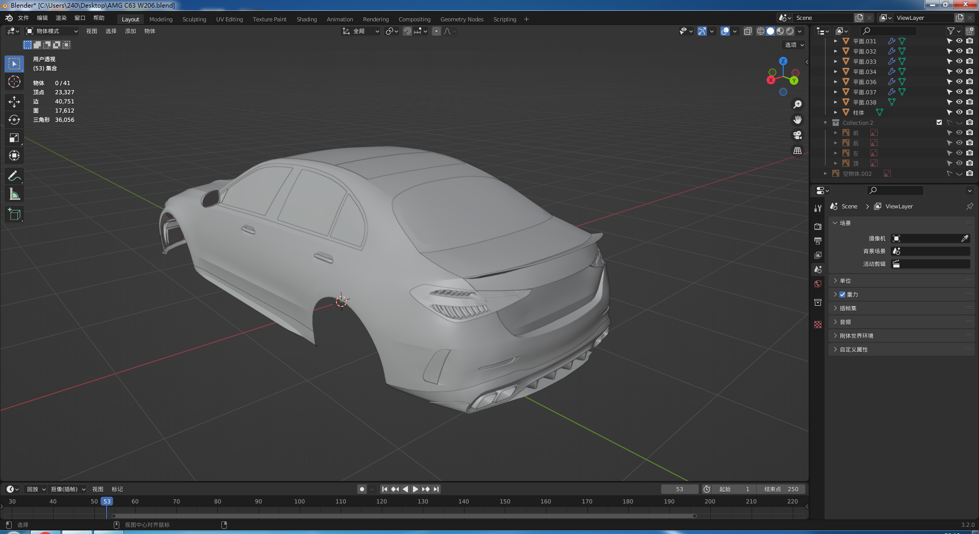Switch to perspective/orthographic grid view

(x=797, y=151)
